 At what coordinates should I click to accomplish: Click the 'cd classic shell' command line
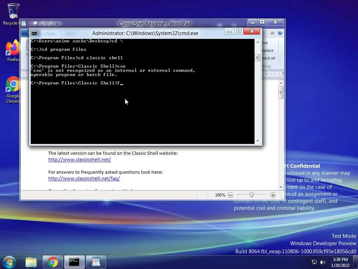[77, 58]
